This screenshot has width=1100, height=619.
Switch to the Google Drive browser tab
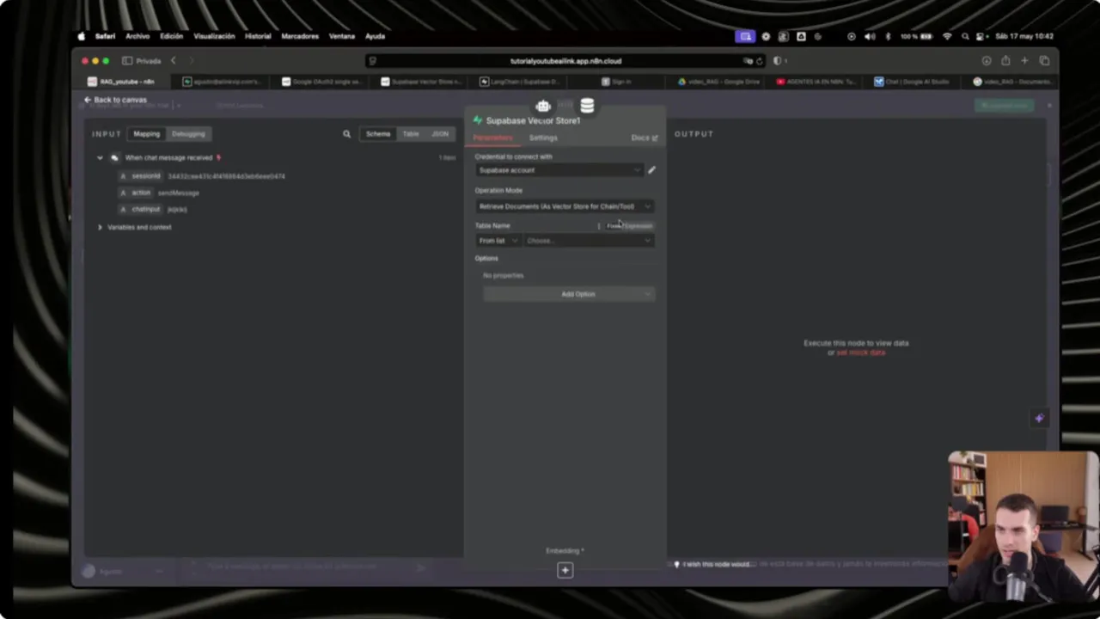pos(718,82)
